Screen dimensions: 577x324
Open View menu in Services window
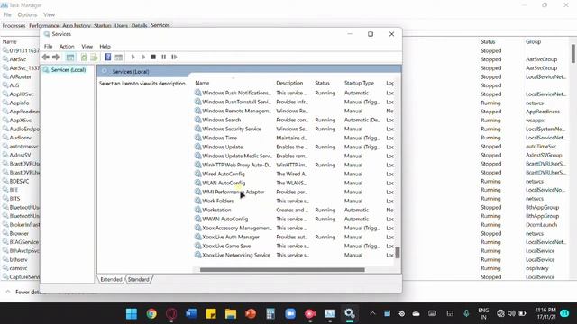pos(87,47)
